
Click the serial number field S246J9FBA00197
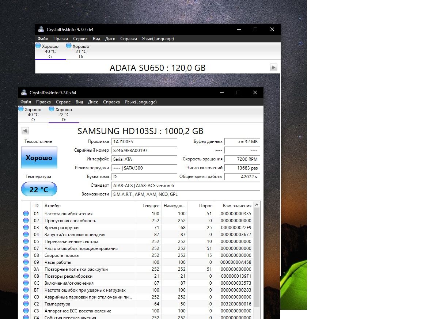pos(144,151)
